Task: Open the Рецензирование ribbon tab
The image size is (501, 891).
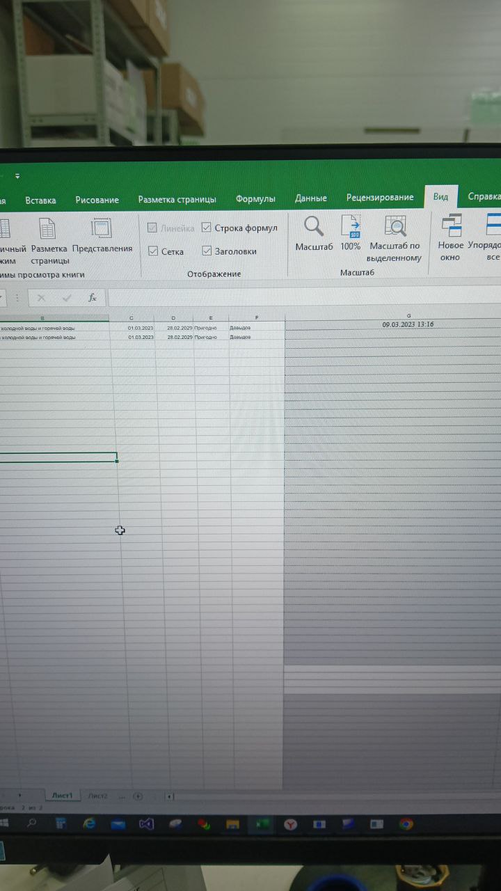Action: point(380,198)
